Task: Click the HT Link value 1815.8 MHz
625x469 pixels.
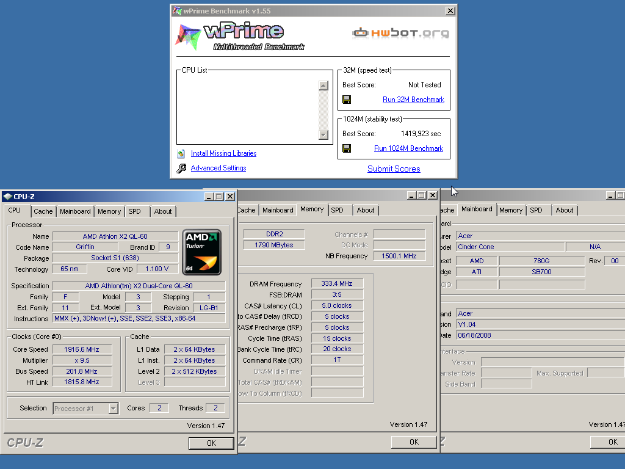Action: pos(82,382)
